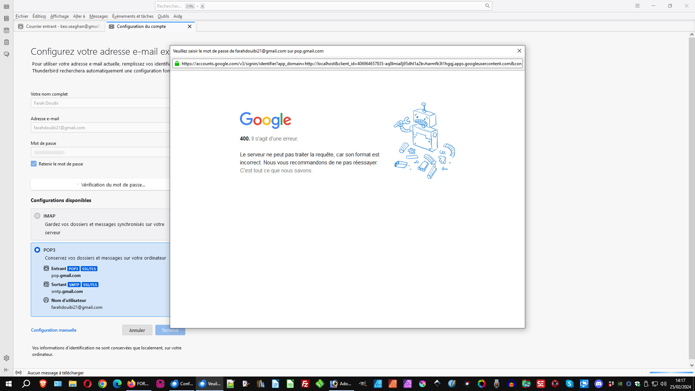The height and width of the screenshot is (391, 695).
Task: Switch to Thunderbird Conf... taskbar window
Action: pos(182,384)
